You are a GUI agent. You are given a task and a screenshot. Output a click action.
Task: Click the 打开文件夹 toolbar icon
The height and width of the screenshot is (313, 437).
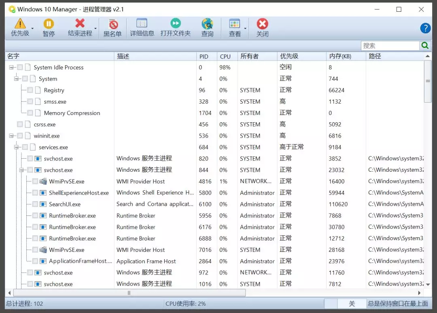pyautogui.click(x=176, y=23)
